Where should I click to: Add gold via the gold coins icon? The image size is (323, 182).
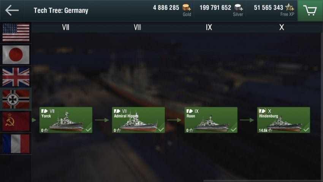(x=187, y=8)
